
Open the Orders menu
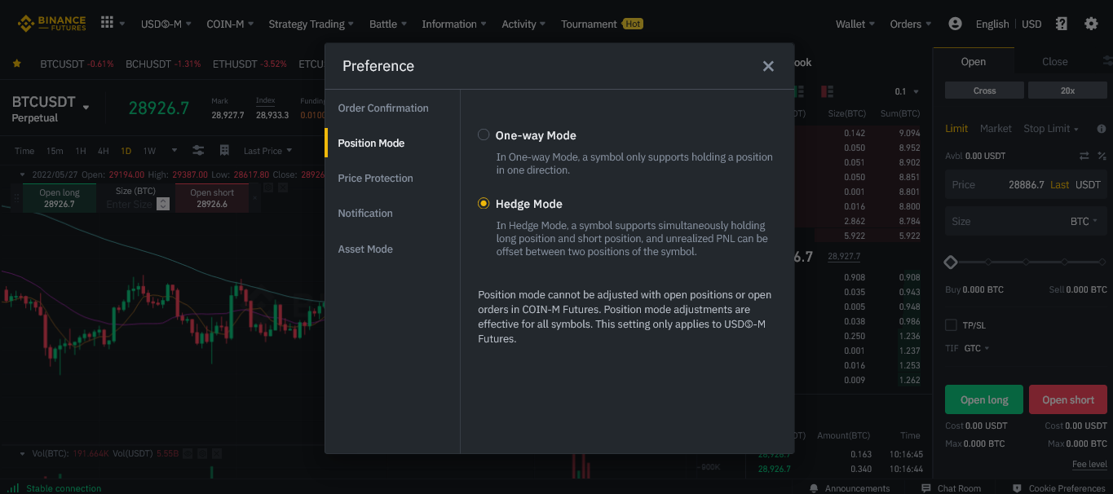coord(911,24)
